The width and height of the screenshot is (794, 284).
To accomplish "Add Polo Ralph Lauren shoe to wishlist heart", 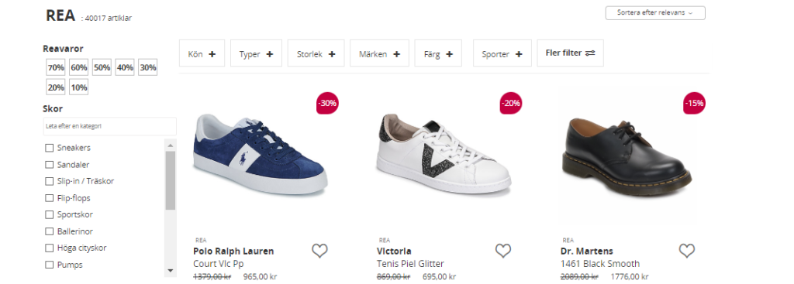I will click(319, 251).
